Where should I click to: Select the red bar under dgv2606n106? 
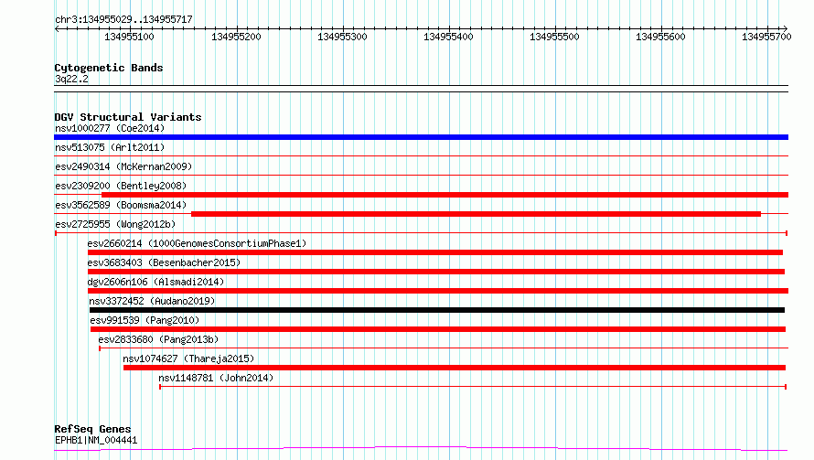tap(438, 291)
